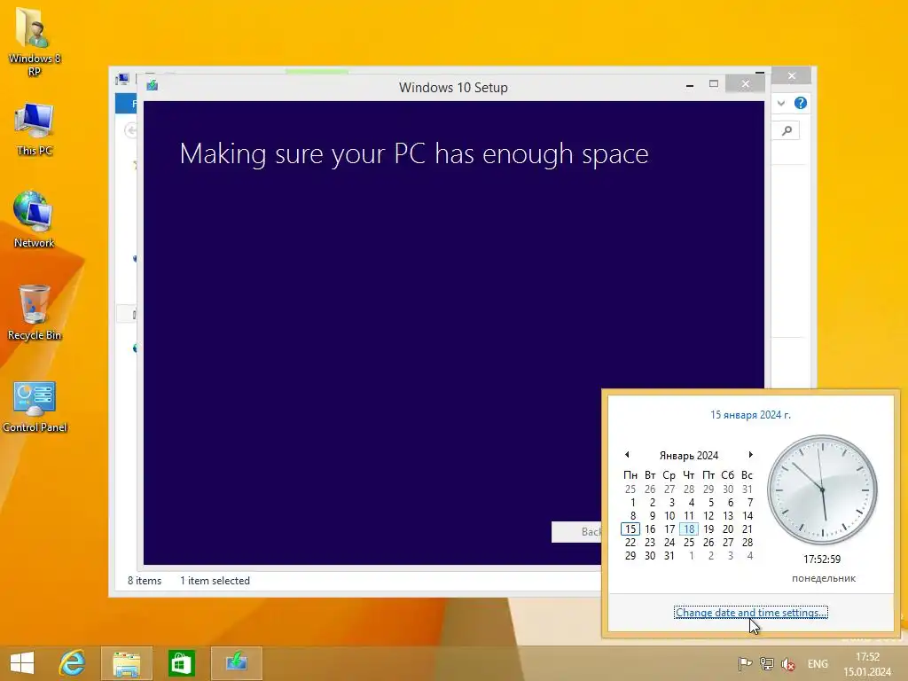Viewport: 908px width, 681px height.
Task: Open the muted volume tray icon
Action: (x=788, y=663)
